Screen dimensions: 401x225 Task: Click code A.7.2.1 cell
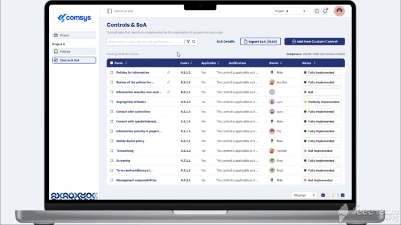(x=185, y=180)
